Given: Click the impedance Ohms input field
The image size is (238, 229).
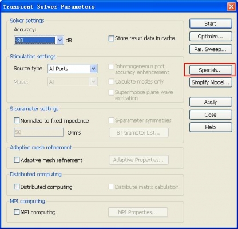Looking at the screenshot, I should (x=39, y=132).
